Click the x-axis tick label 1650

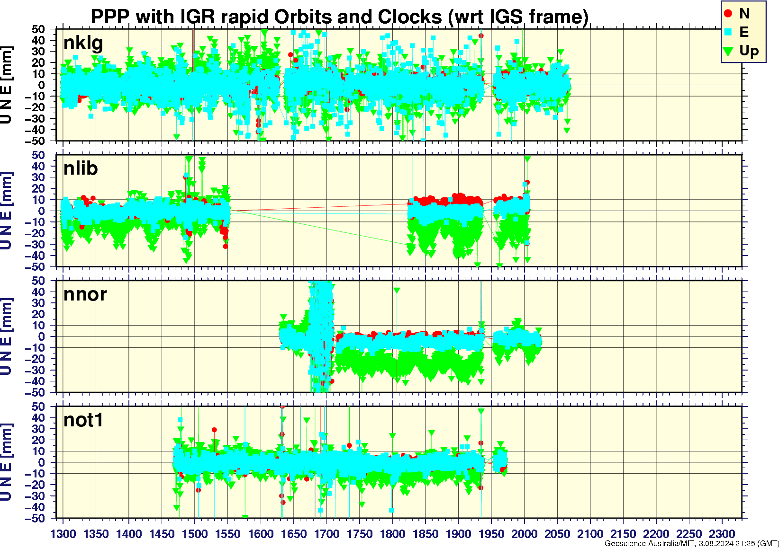[x=294, y=534]
